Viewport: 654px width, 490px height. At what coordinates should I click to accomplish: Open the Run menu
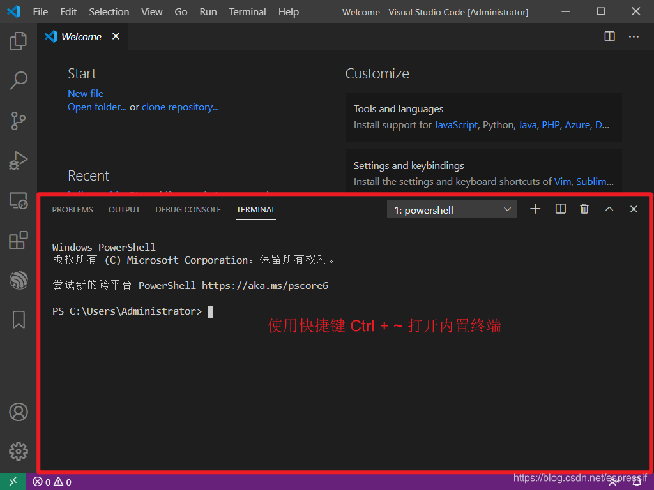coord(208,12)
